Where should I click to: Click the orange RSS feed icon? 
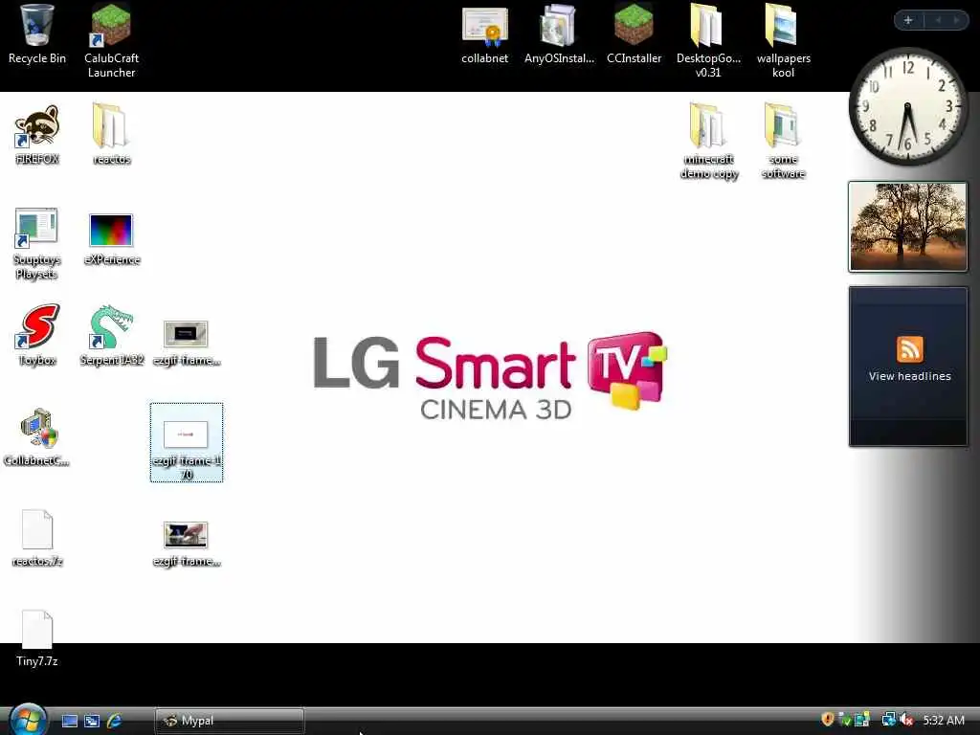point(909,348)
